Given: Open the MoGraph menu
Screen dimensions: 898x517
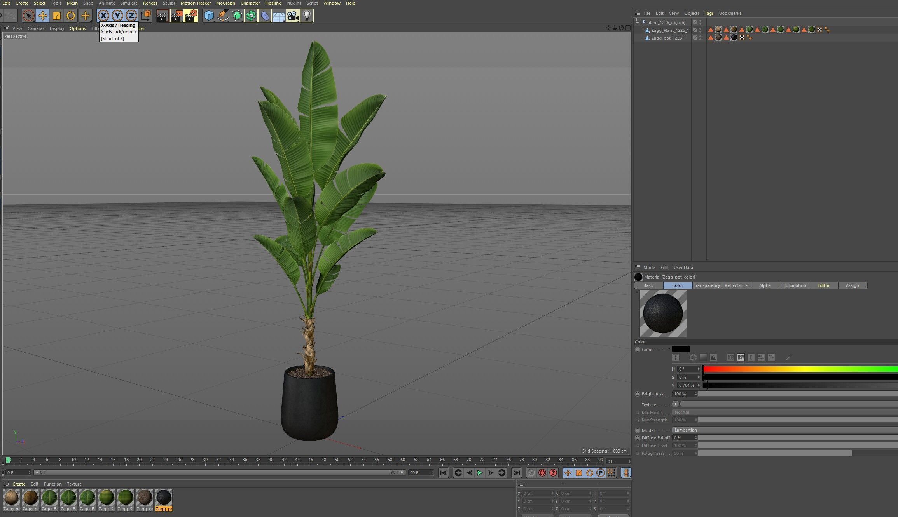Looking at the screenshot, I should (x=225, y=3).
